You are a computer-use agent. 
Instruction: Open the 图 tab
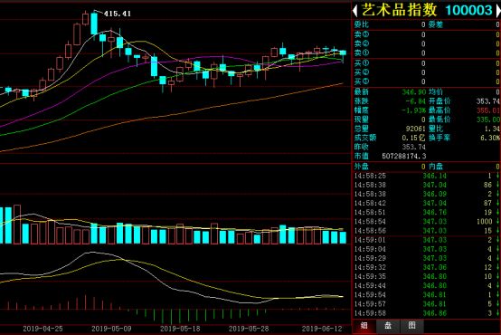click(x=411, y=326)
